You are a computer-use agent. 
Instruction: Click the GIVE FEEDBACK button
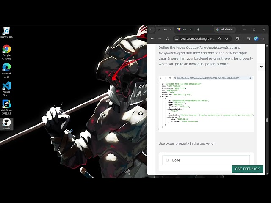coord(247,169)
